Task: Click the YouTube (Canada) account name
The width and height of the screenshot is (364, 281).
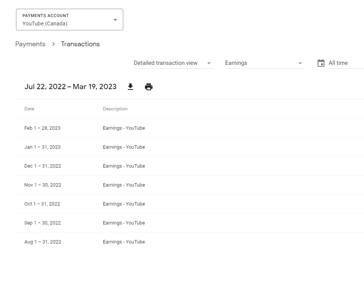Action: (x=45, y=24)
